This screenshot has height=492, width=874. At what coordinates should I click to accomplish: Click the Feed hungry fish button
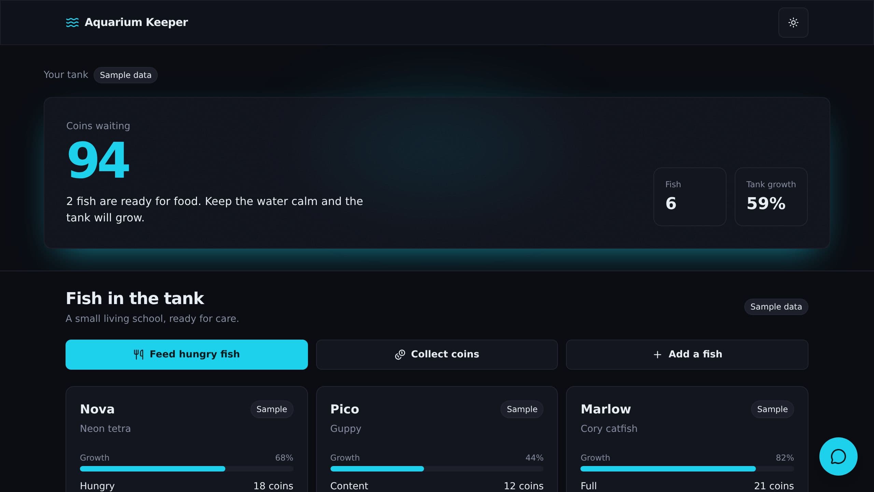186,354
